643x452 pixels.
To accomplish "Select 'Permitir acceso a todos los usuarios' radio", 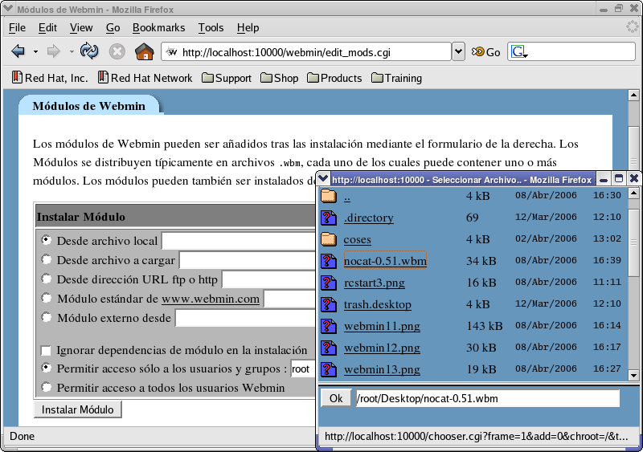I will coord(47,387).
